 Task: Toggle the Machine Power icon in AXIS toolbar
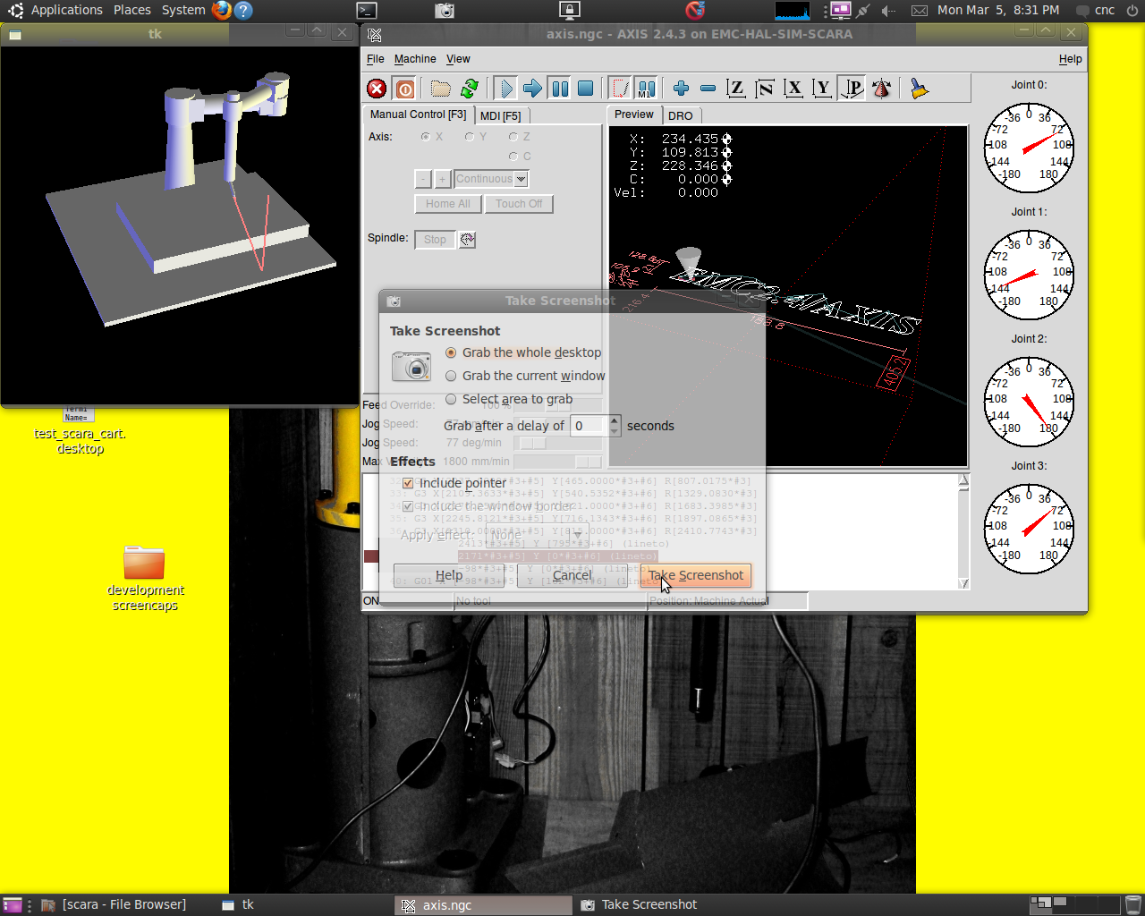click(x=405, y=89)
